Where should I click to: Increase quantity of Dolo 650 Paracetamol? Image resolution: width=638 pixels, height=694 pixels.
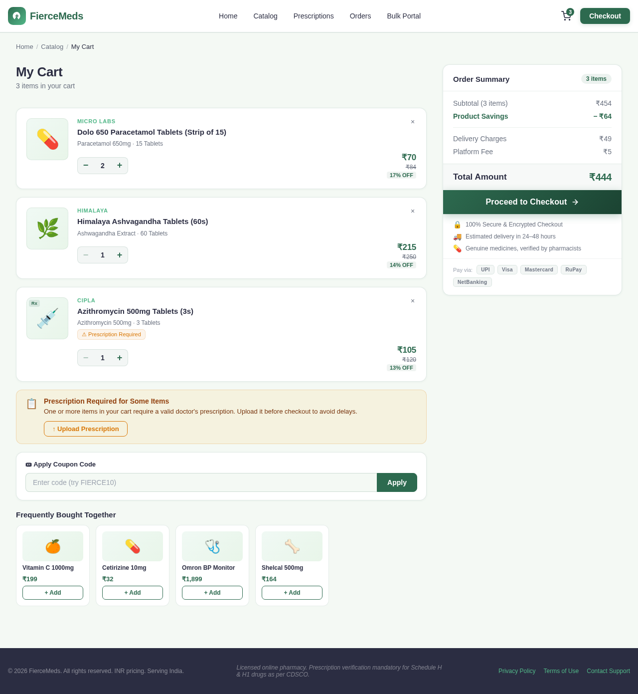pos(120,166)
